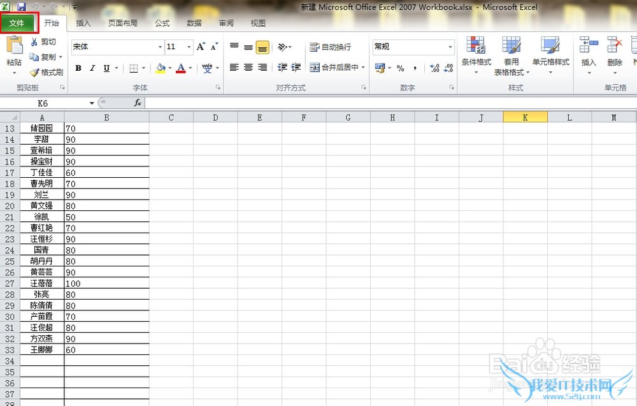Screen dimensions: 637x406
Task: Set middle vertical alignment
Action: pos(248,47)
